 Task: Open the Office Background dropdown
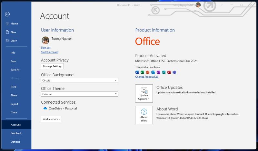click(x=79, y=80)
